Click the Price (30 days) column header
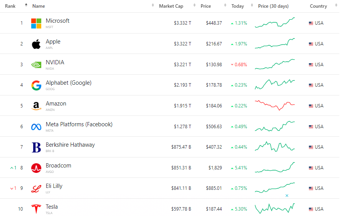 click(x=273, y=6)
